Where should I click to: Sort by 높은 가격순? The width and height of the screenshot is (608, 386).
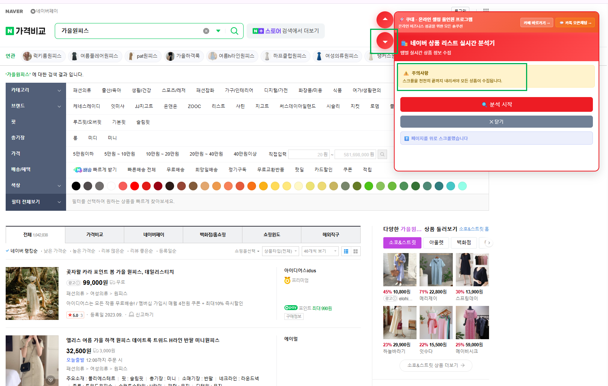[84, 251]
